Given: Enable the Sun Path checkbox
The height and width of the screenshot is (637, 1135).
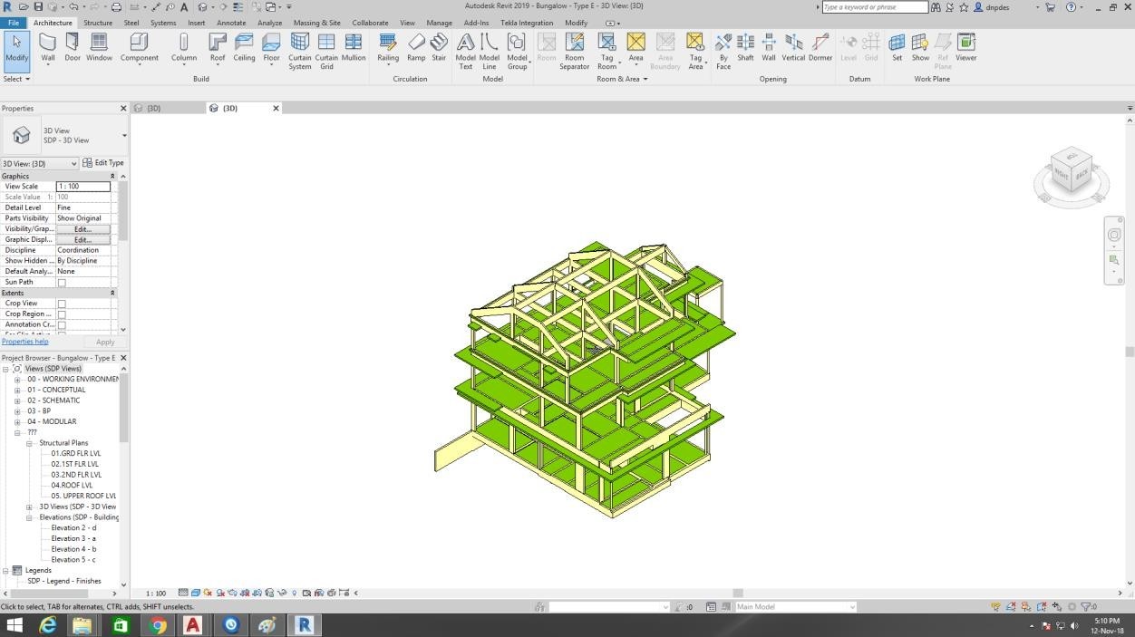Looking at the screenshot, I should [62, 283].
